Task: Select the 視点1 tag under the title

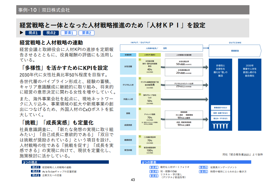Action: [33, 33]
